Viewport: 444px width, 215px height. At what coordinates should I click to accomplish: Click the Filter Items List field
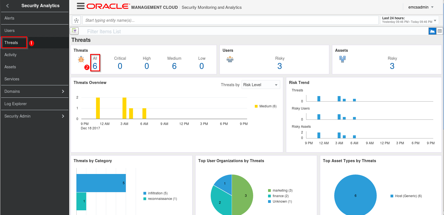coord(254,31)
